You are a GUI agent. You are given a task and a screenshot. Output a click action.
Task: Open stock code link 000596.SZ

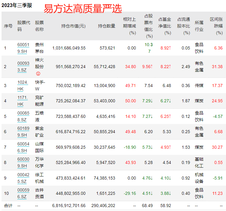click(23, 193)
